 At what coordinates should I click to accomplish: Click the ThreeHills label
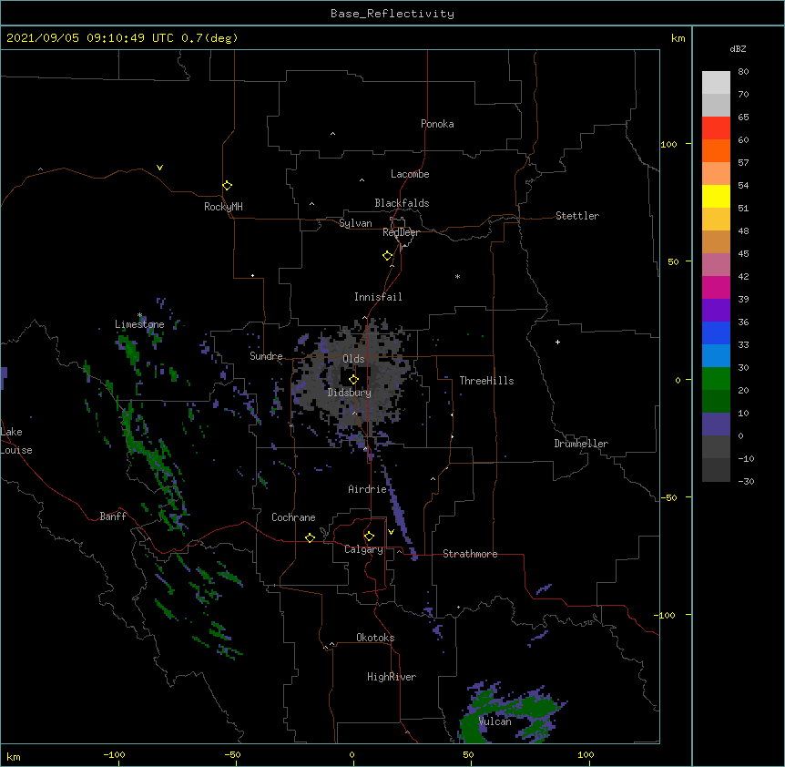(x=486, y=381)
